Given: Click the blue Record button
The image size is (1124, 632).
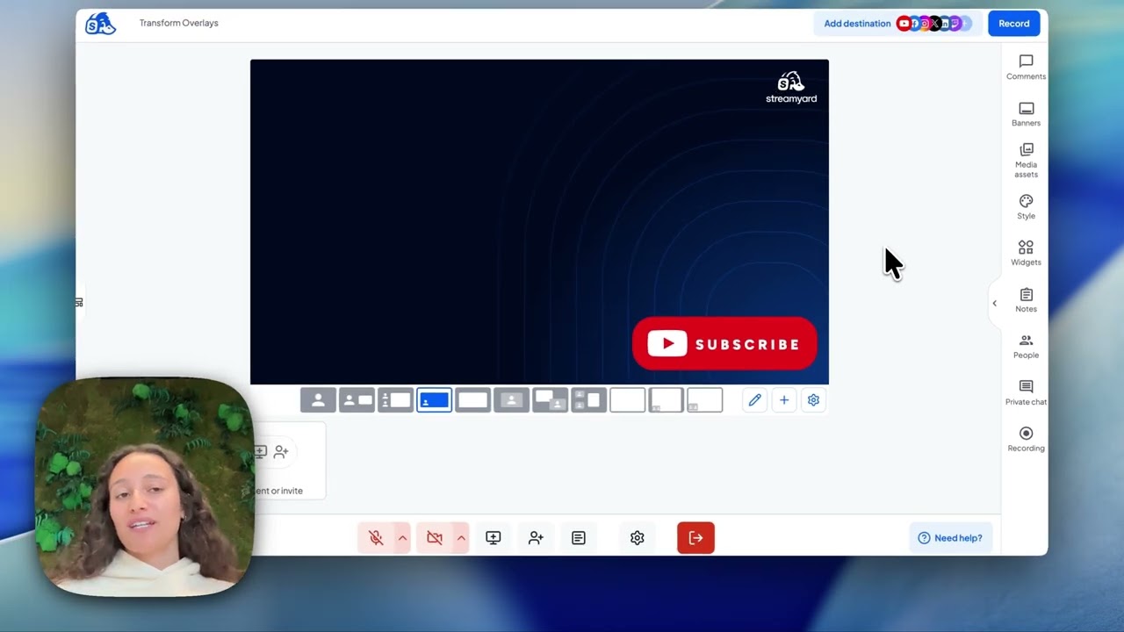Looking at the screenshot, I should coord(1013,24).
